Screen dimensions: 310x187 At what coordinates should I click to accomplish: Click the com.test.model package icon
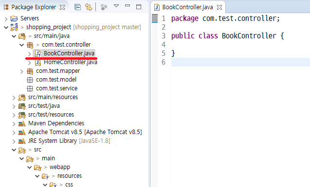[30, 80]
